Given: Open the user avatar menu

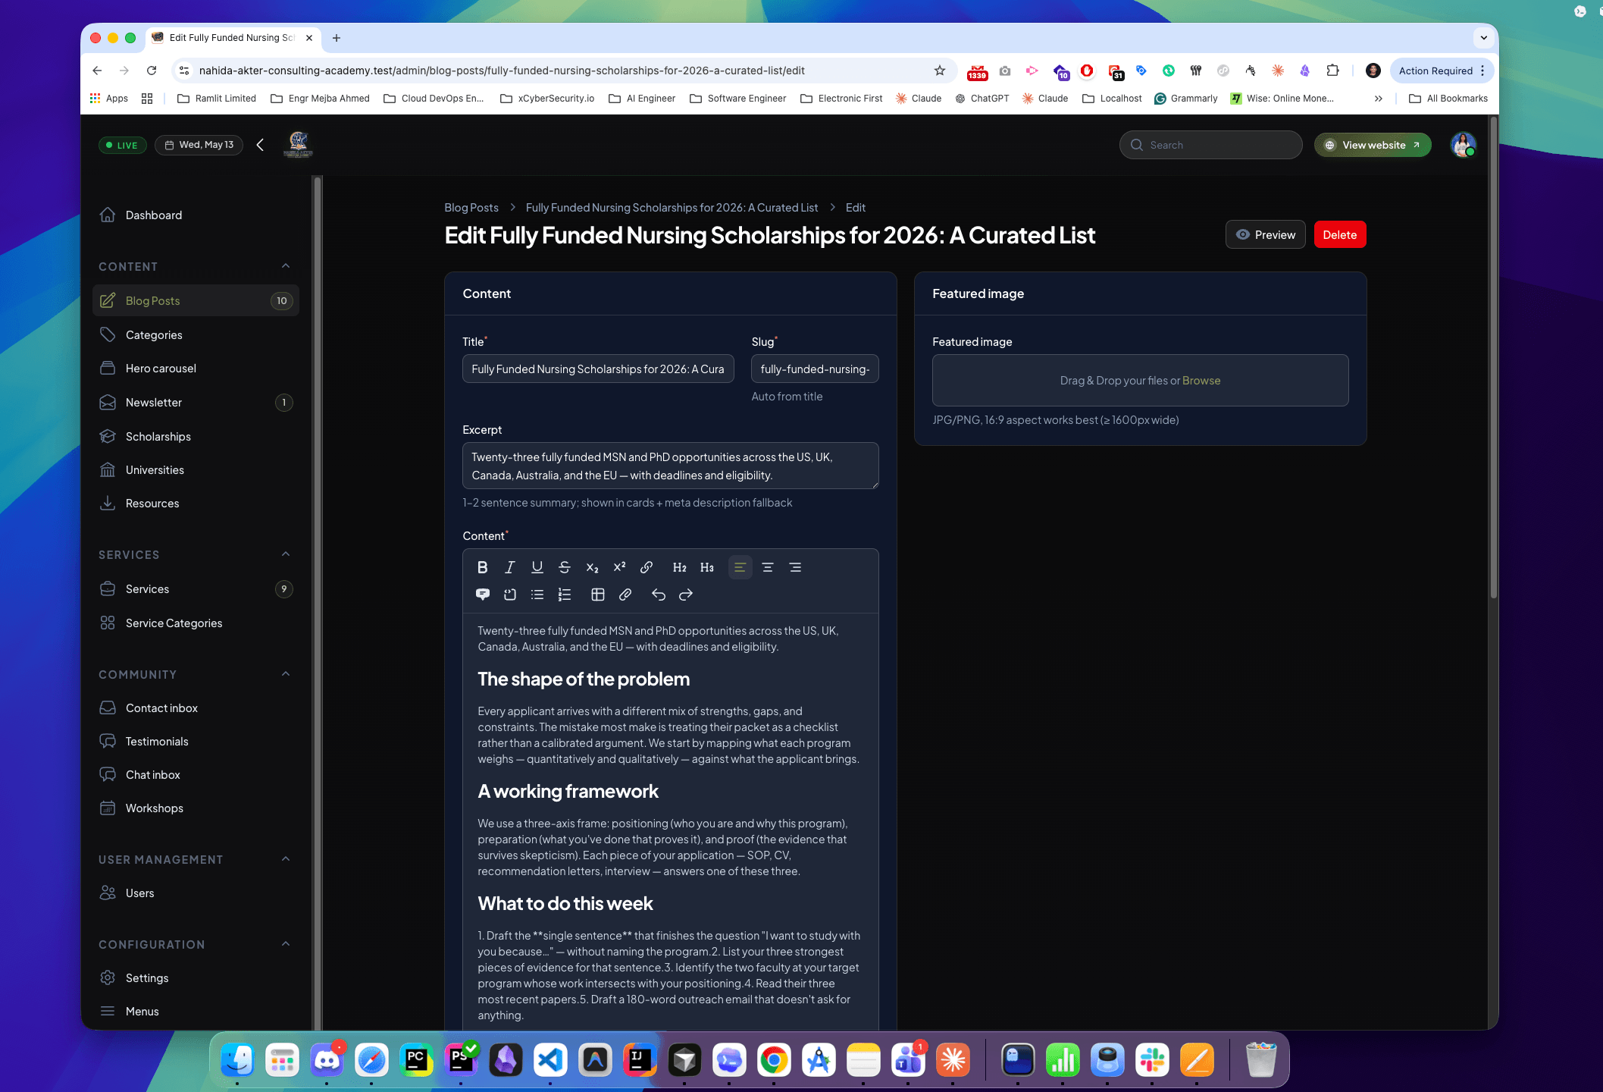Looking at the screenshot, I should coord(1463,145).
